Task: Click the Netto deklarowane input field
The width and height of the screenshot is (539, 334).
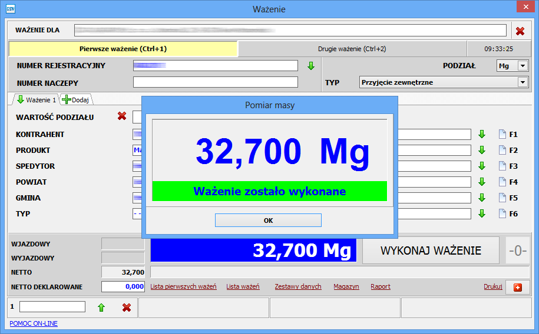Action: tap(123, 287)
